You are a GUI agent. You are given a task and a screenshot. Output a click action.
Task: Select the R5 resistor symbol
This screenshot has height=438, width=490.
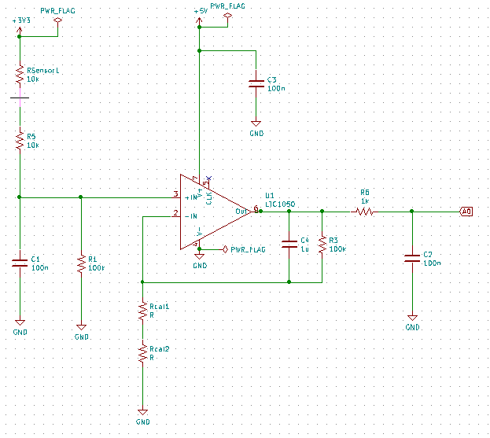point(20,142)
